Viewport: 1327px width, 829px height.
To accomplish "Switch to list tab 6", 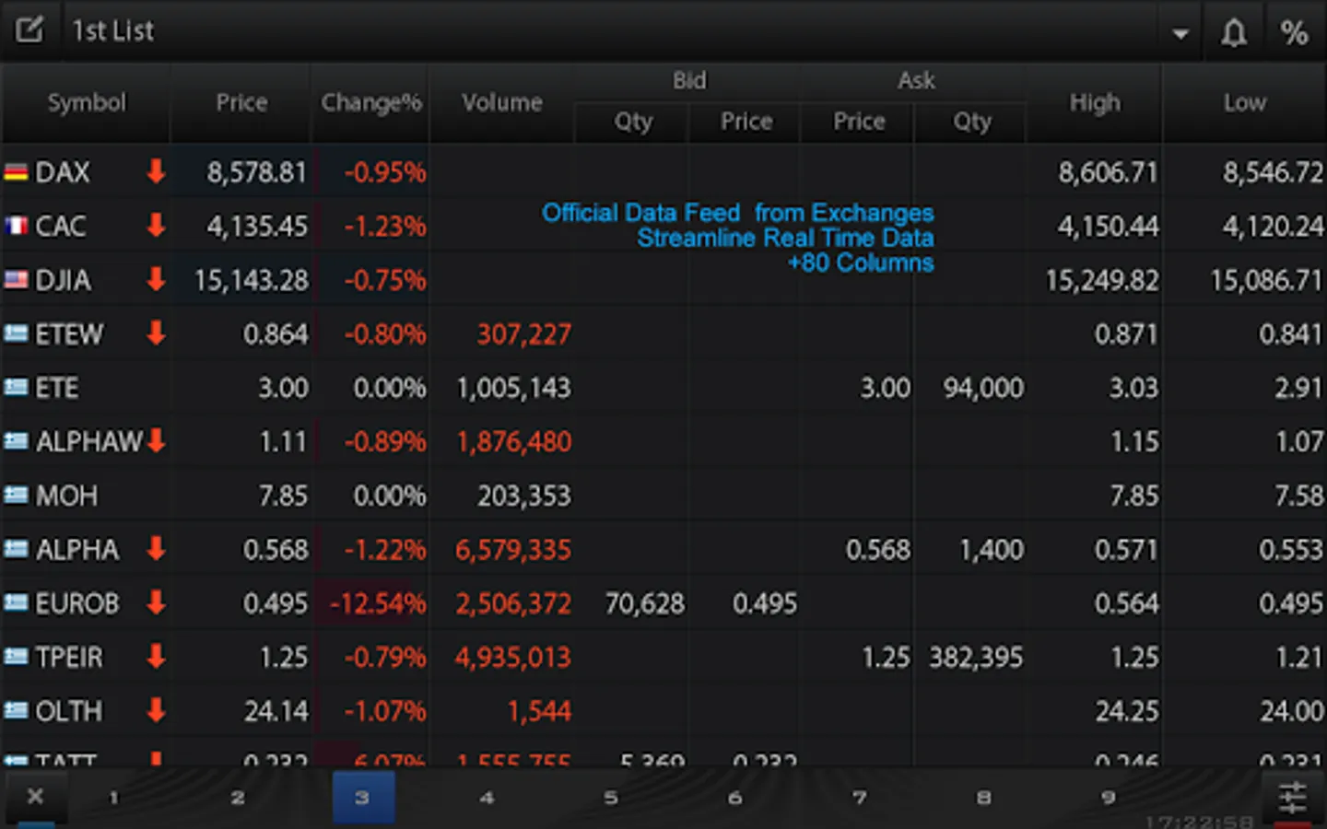I will [734, 798].
